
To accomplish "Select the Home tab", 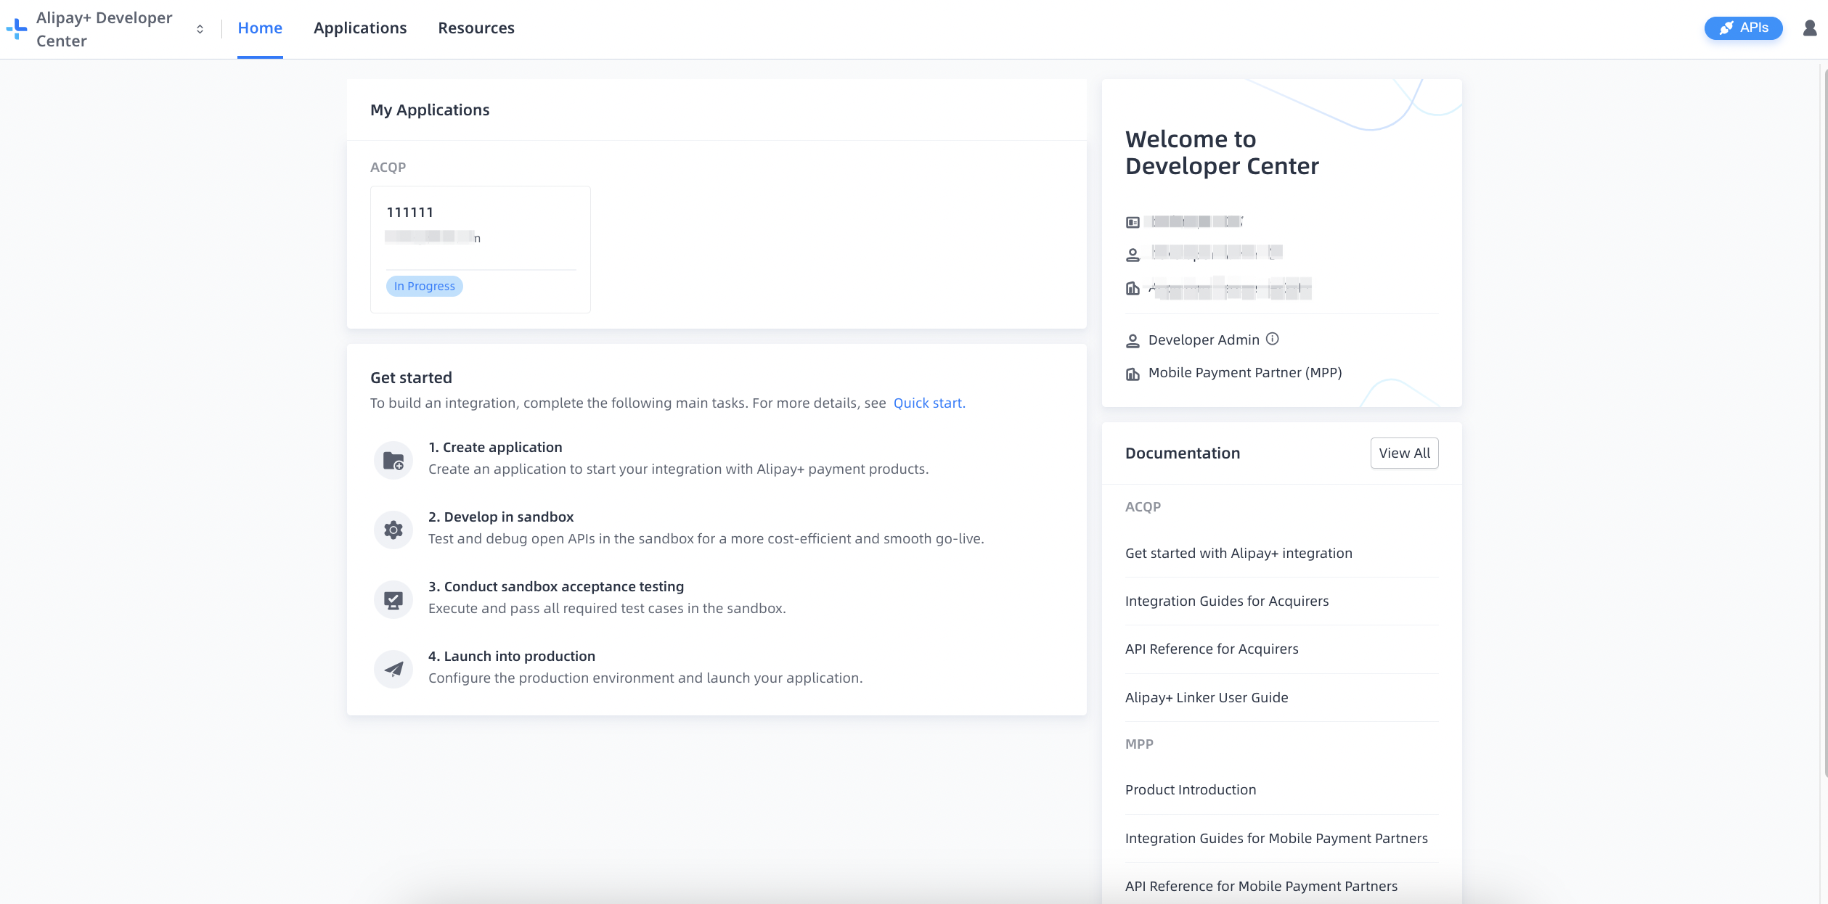I will [259, 28].
